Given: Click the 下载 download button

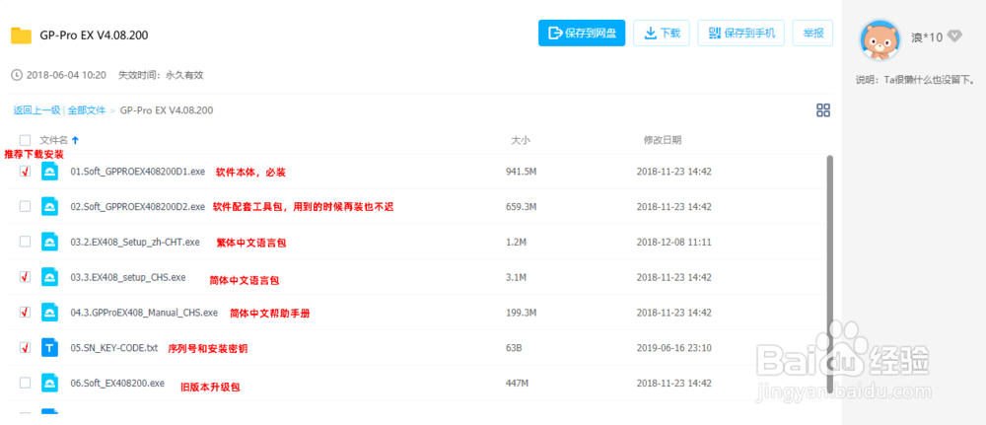Looking at the screenshot, I should click(x=662, y=33).
